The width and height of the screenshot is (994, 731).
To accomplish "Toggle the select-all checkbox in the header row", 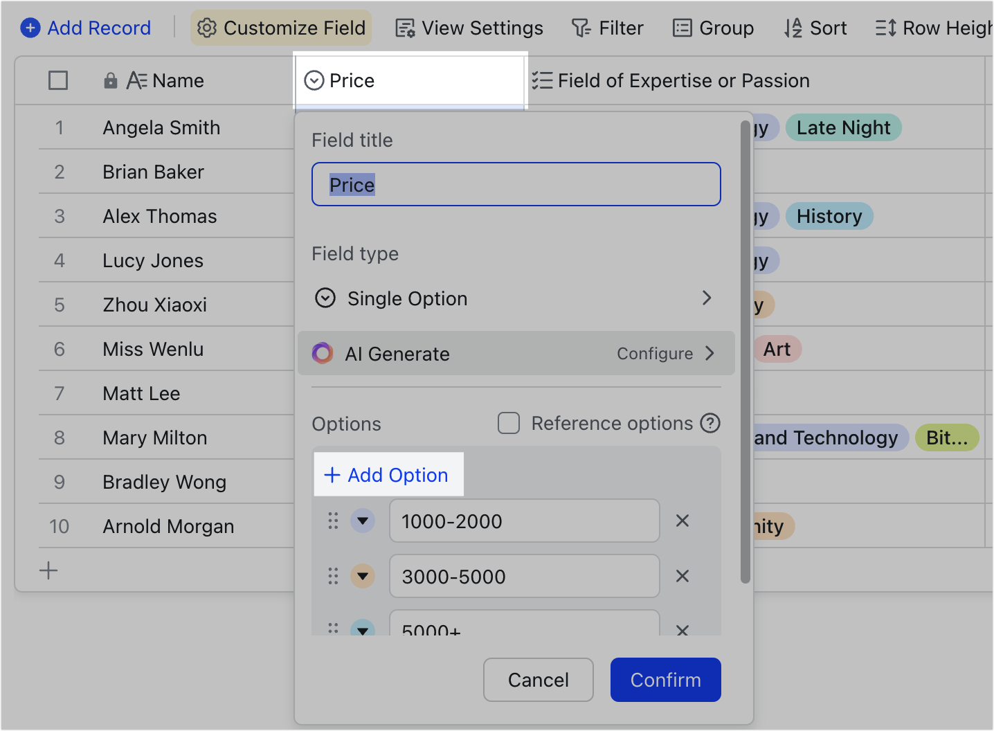I will (58, 80).
